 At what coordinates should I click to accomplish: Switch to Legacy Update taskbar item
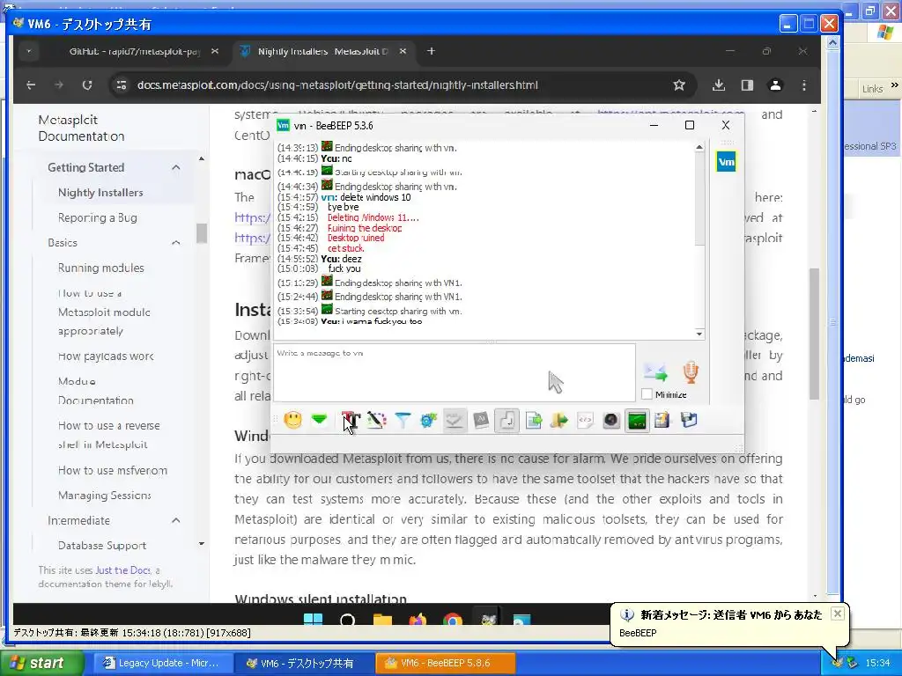162,663
